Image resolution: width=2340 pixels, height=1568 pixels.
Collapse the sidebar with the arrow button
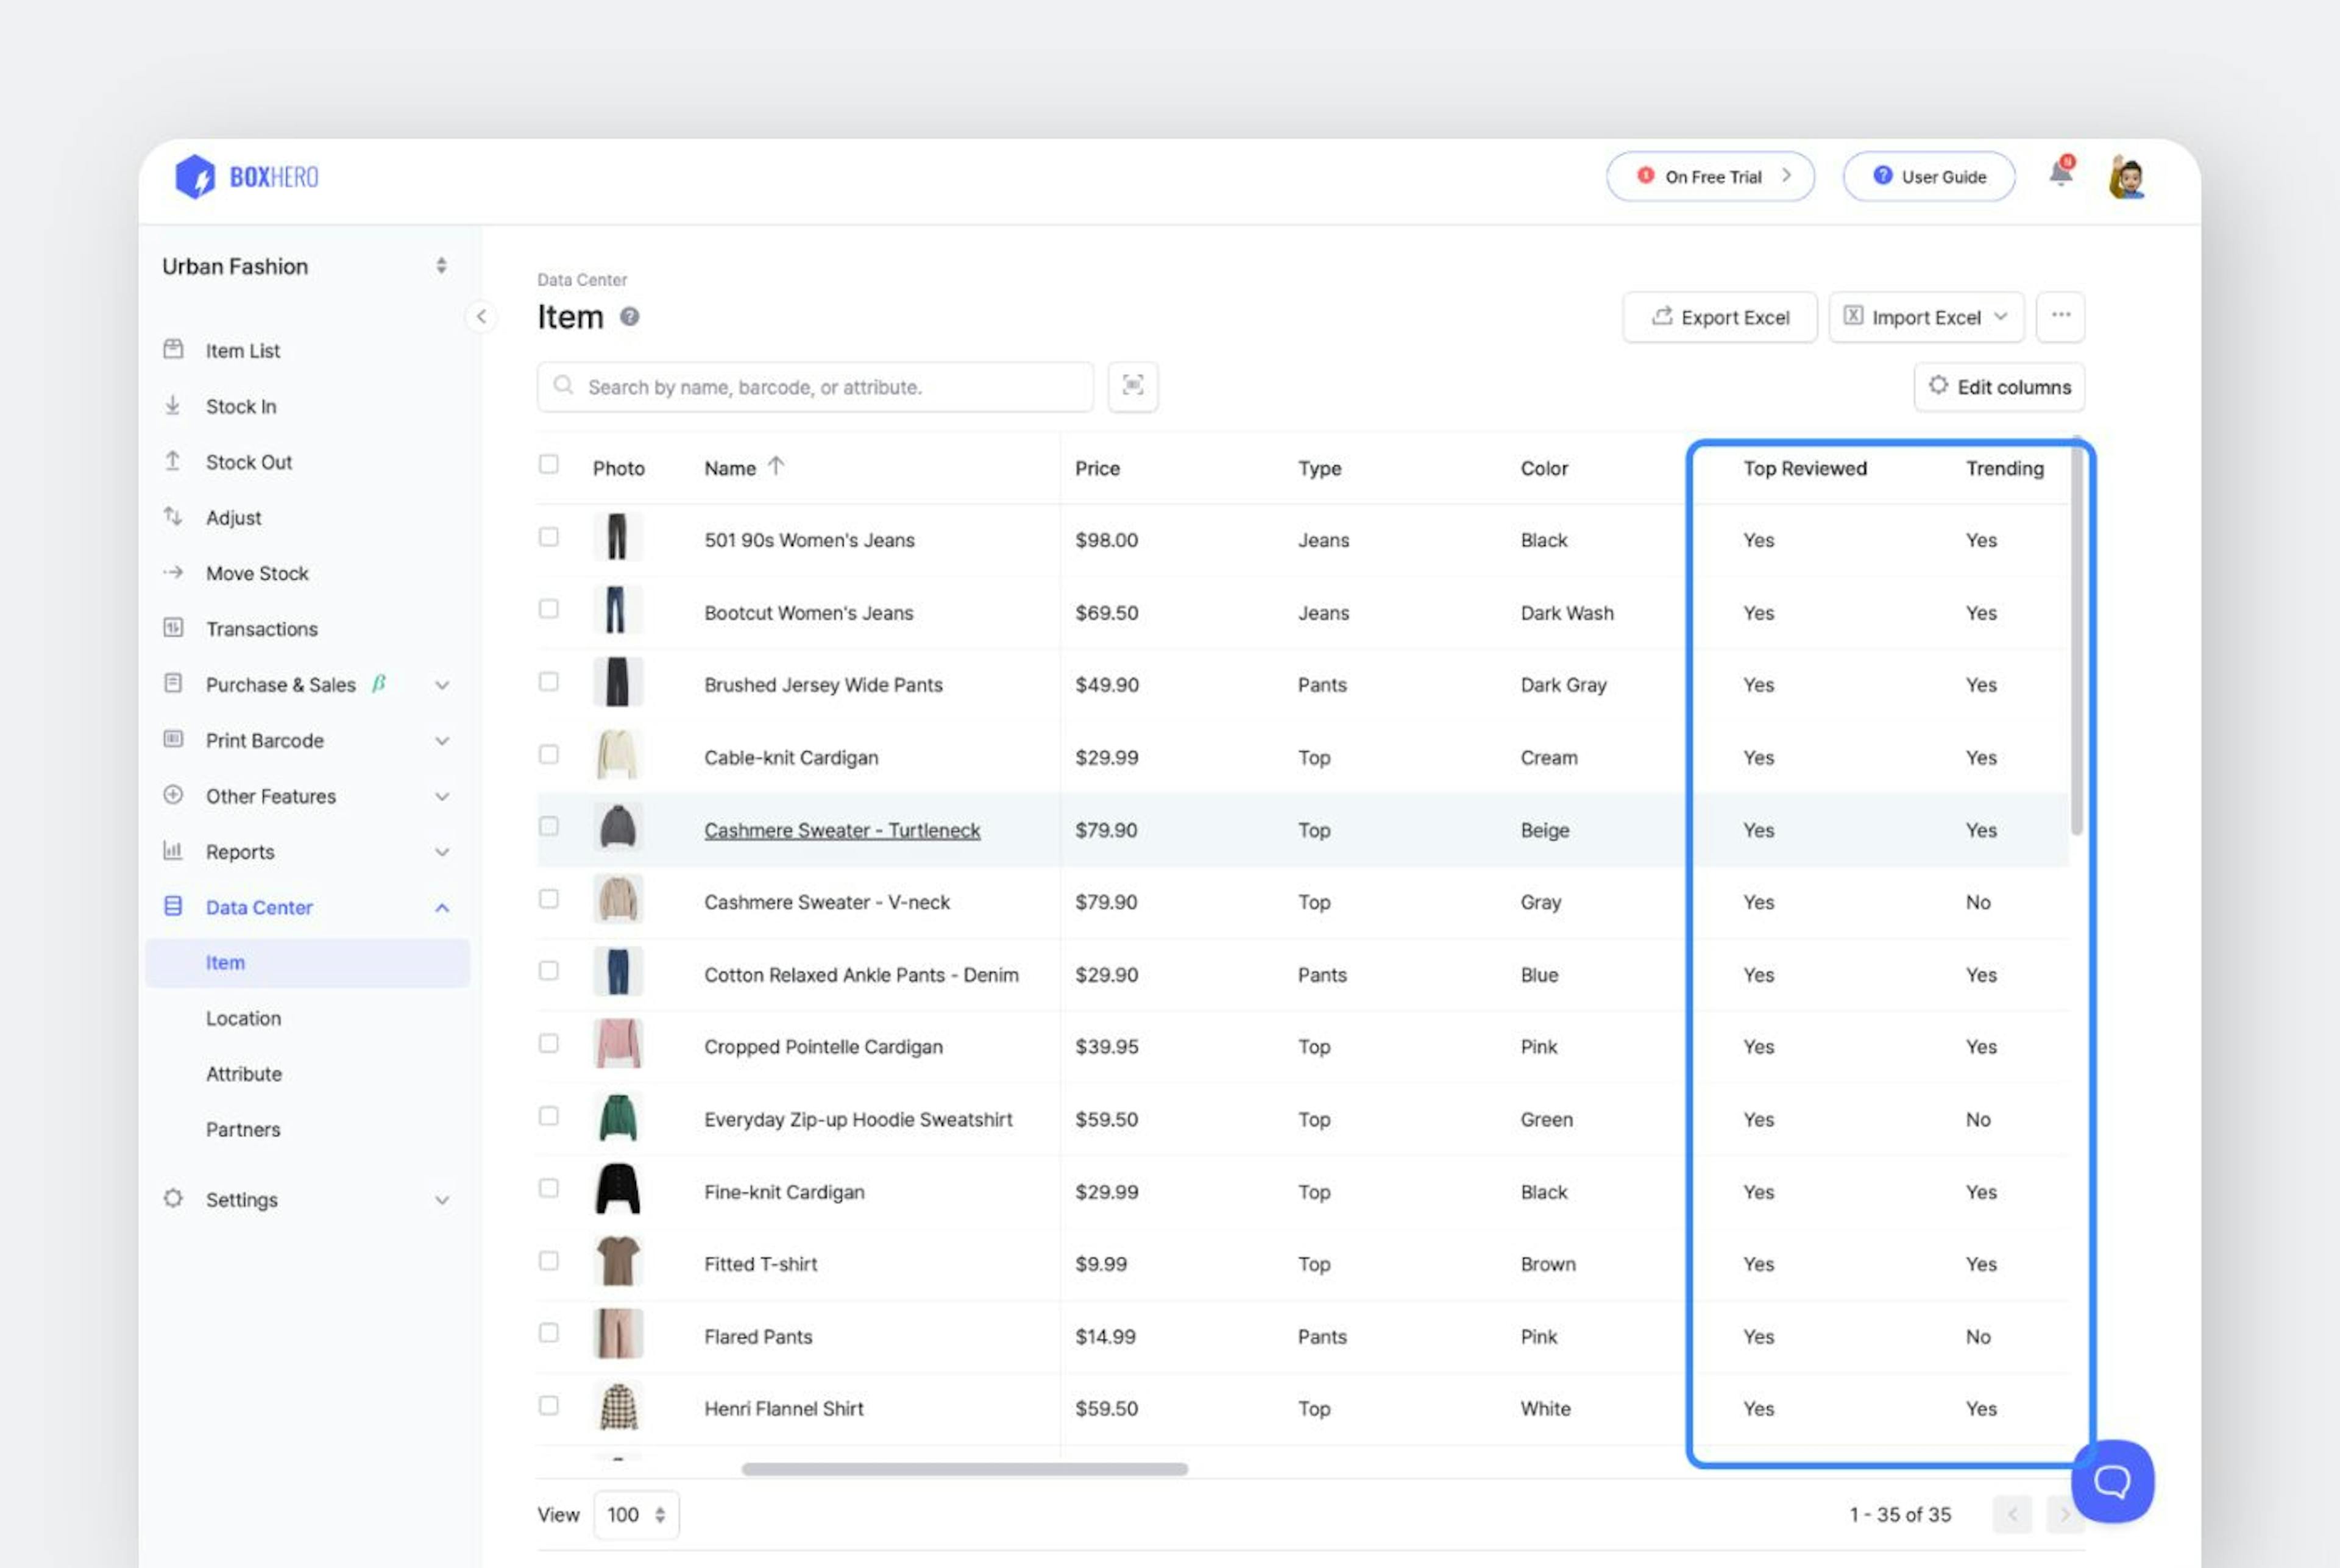pyautogui.click(x=481, y=317)
